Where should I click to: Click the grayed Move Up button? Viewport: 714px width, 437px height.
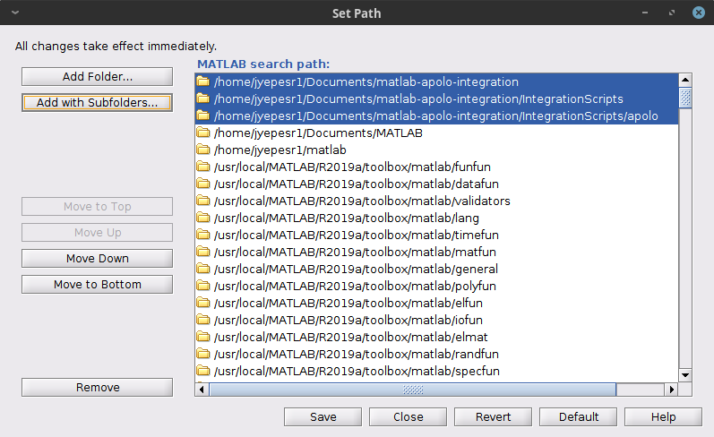97,232
